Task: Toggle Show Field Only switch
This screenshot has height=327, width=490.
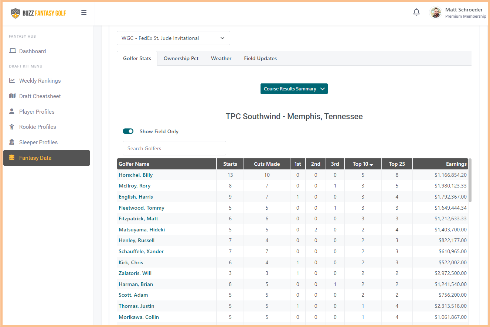Action: click(x=128, y=131)
